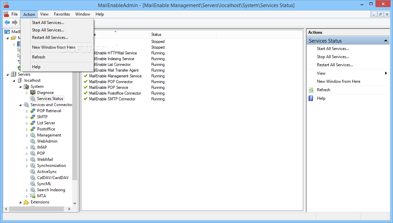
Task: Click the blue Help question mark icon
Action: pyautogui.click(x=311, y=98)
